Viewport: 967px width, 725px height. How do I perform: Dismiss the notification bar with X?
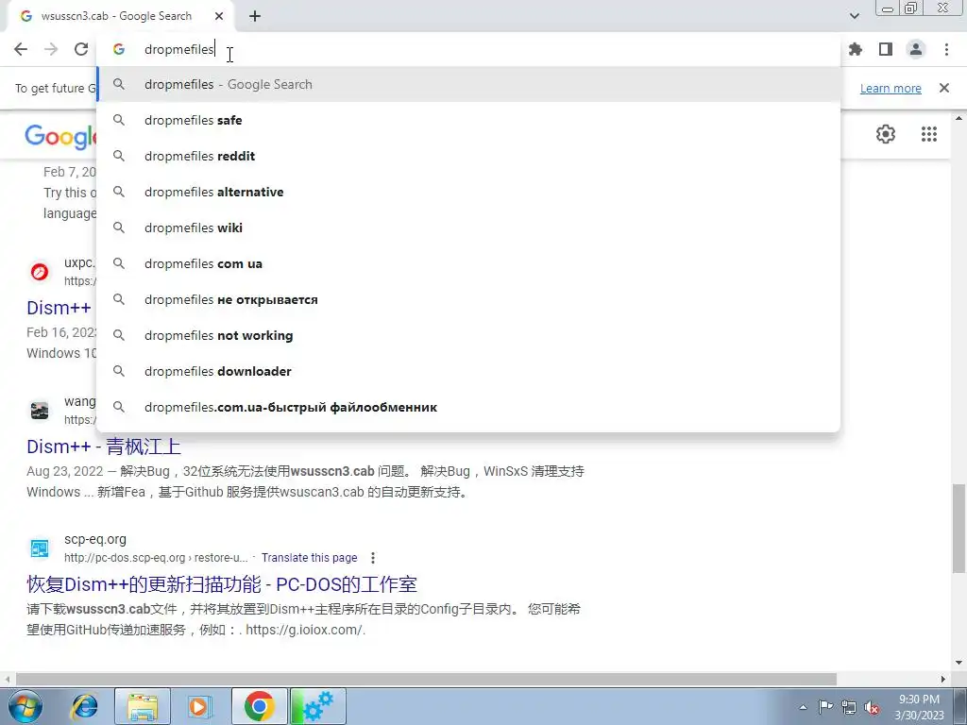pos(944,88)
